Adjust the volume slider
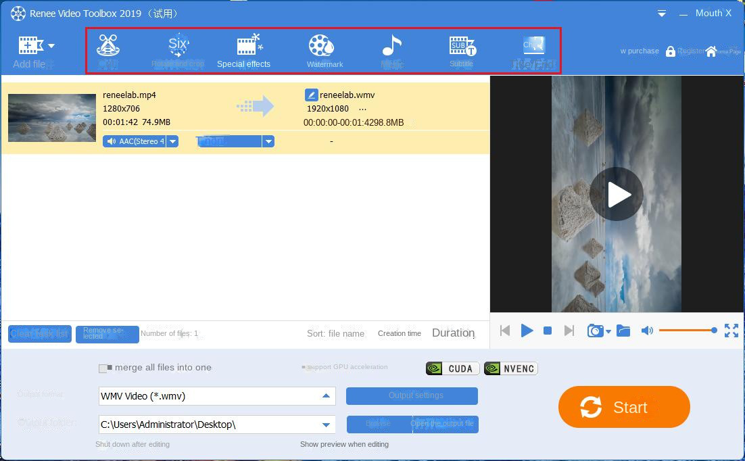Image resolution: width=745 pixels, height=461 pixels. [688, 331]
